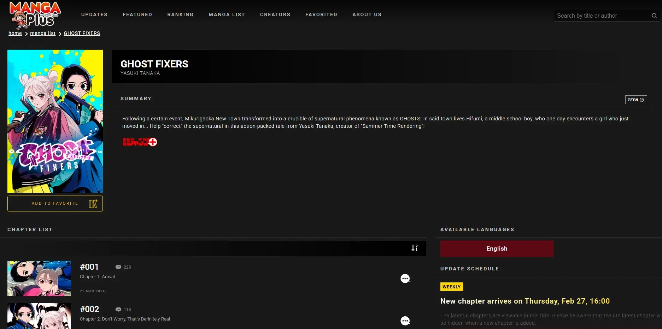Open chapter #002 thumbnail
662x329 pixels.
click(x=39, y=316)
